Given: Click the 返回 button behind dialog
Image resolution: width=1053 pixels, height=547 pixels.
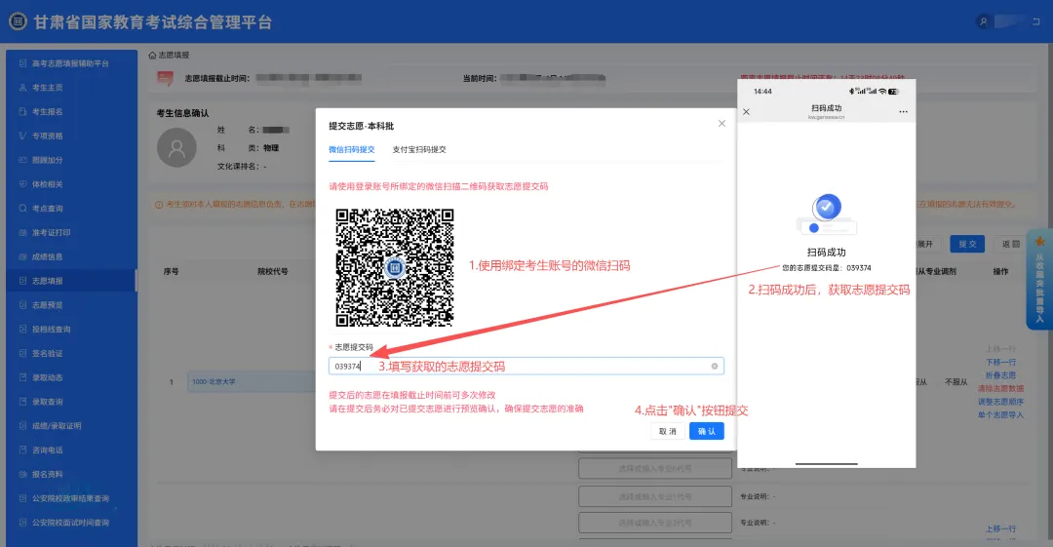Looking at the screenshot, I should point(1011,244).
